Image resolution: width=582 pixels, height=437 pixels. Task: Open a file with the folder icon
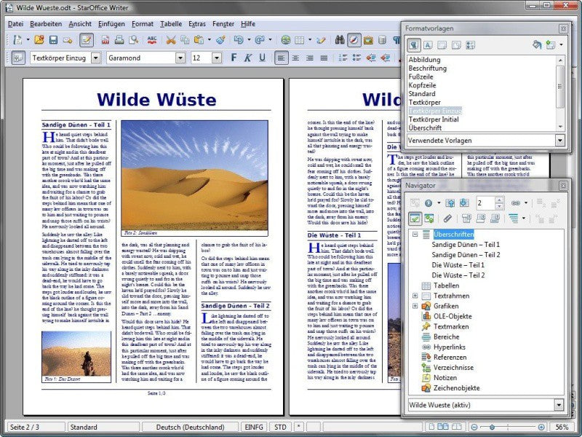click(x=39, y=40)
